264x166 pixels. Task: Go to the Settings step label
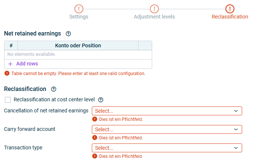pyautogui.click(x=79, y=17)
